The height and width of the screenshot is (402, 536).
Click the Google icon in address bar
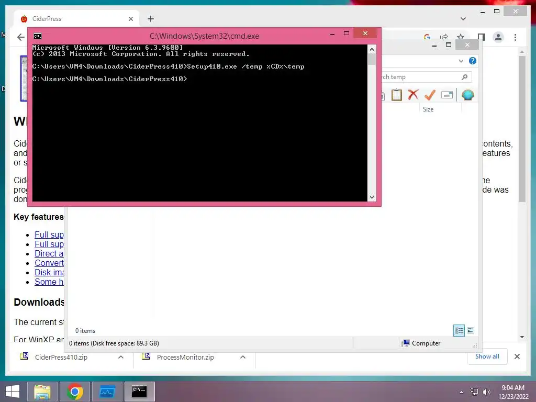click(x=427, y=37)
